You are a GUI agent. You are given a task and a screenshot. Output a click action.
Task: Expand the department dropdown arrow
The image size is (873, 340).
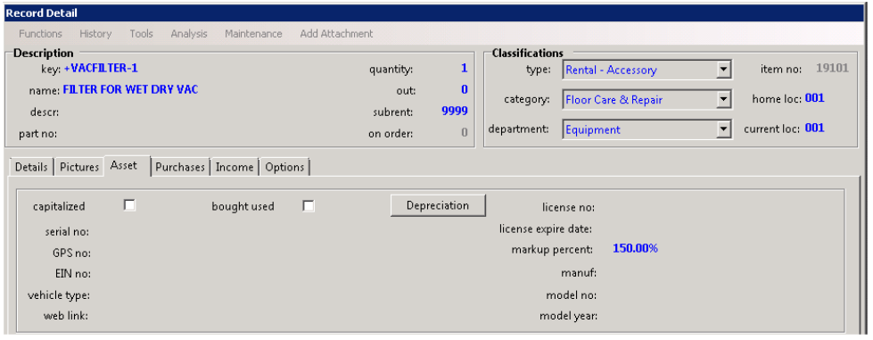pos(723,129)
